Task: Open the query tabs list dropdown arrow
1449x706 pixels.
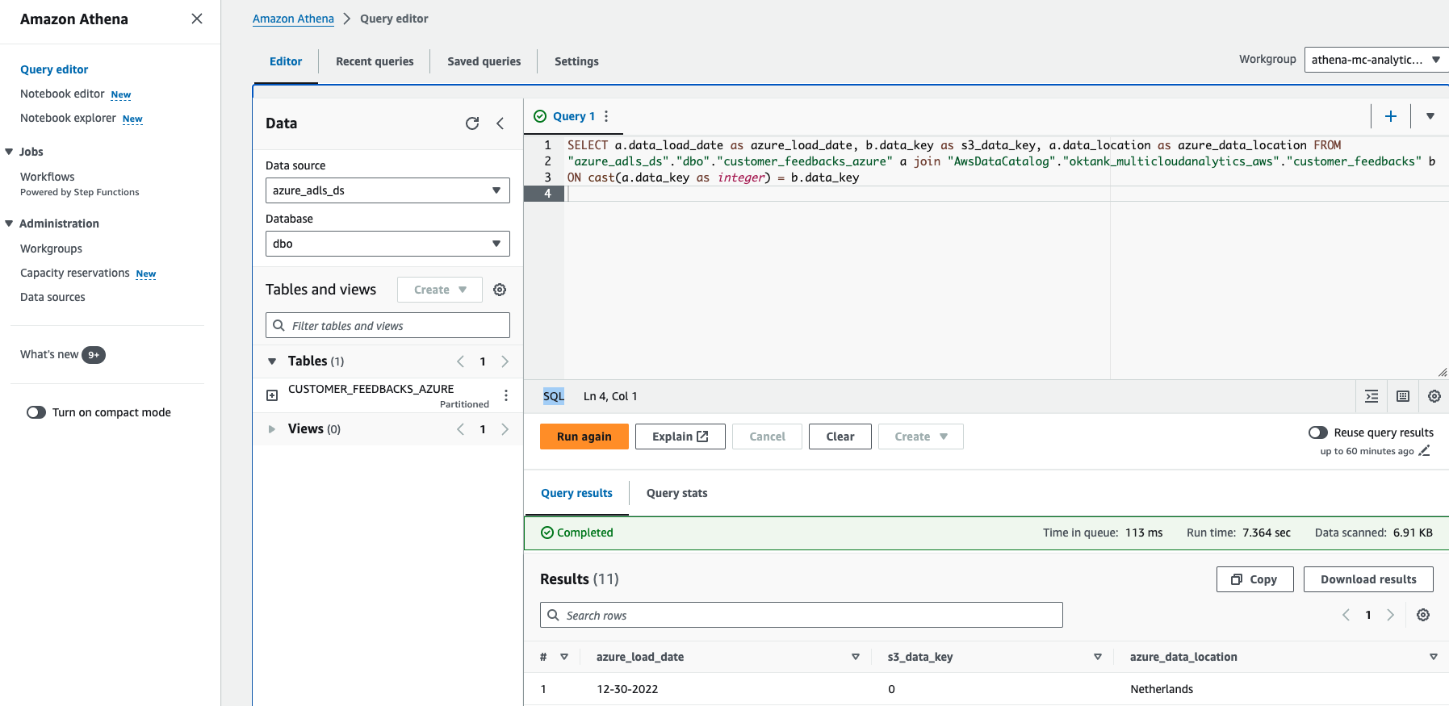Action: (1430, 116)
